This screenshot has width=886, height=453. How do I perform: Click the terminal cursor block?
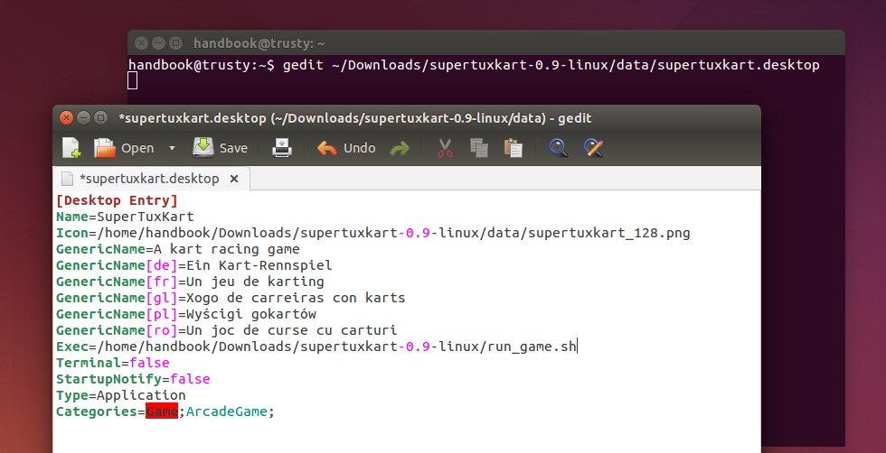(x=132, y=80)
